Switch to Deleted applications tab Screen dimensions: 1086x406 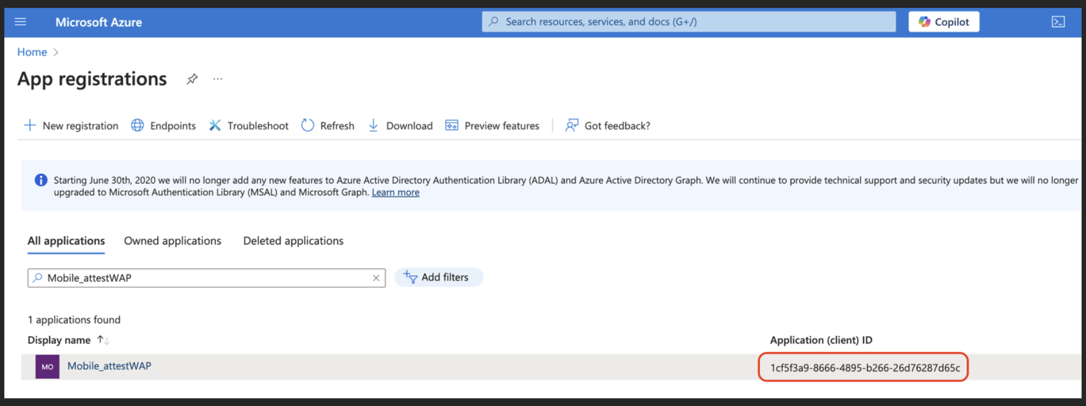[x=293, y=241]
